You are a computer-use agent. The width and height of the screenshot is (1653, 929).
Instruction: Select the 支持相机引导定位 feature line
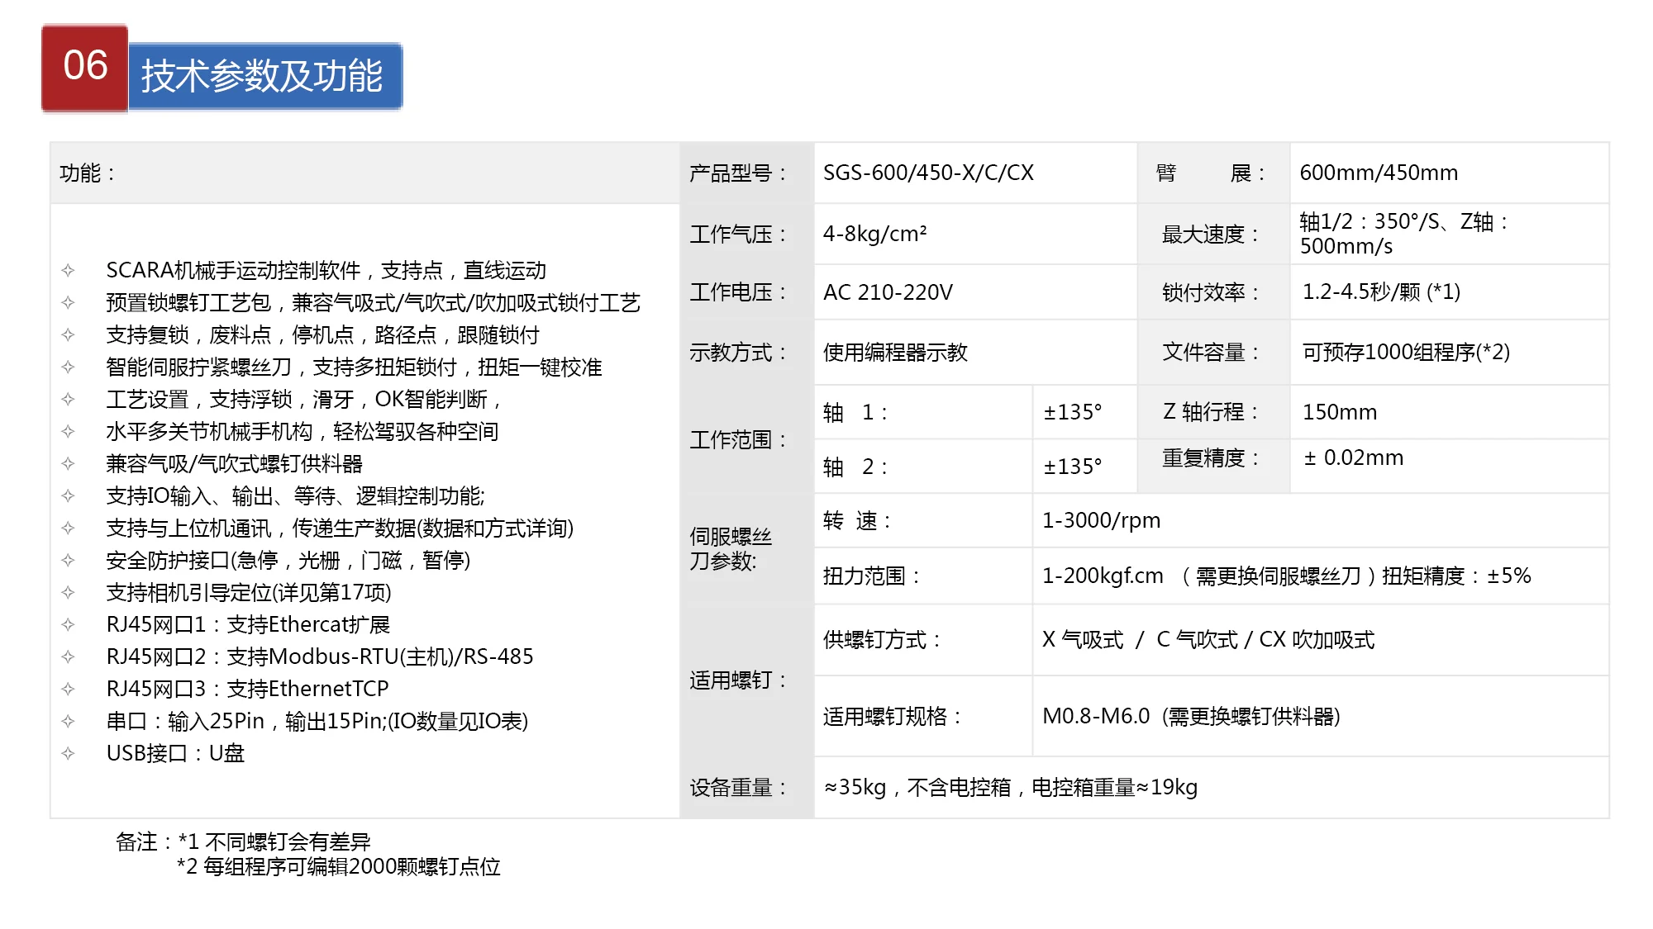pyautogui.click(x=249, y=593)
